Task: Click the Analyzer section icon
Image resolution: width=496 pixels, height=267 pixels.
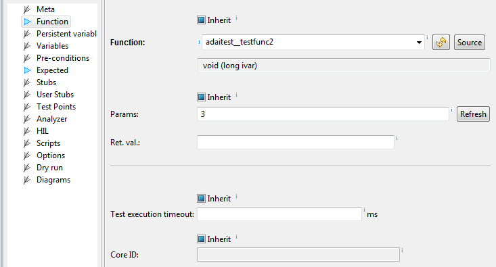Action: click(27, 119)
